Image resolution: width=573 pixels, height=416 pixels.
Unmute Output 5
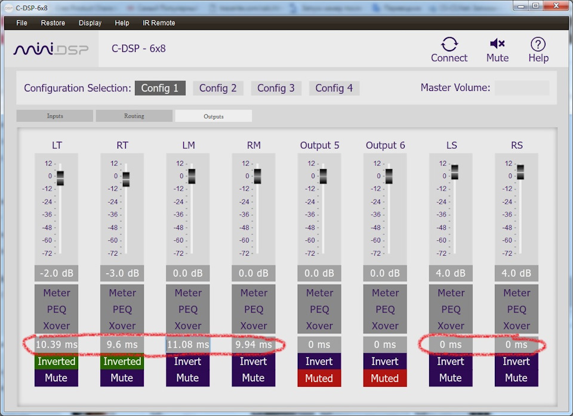click(319, 378)
